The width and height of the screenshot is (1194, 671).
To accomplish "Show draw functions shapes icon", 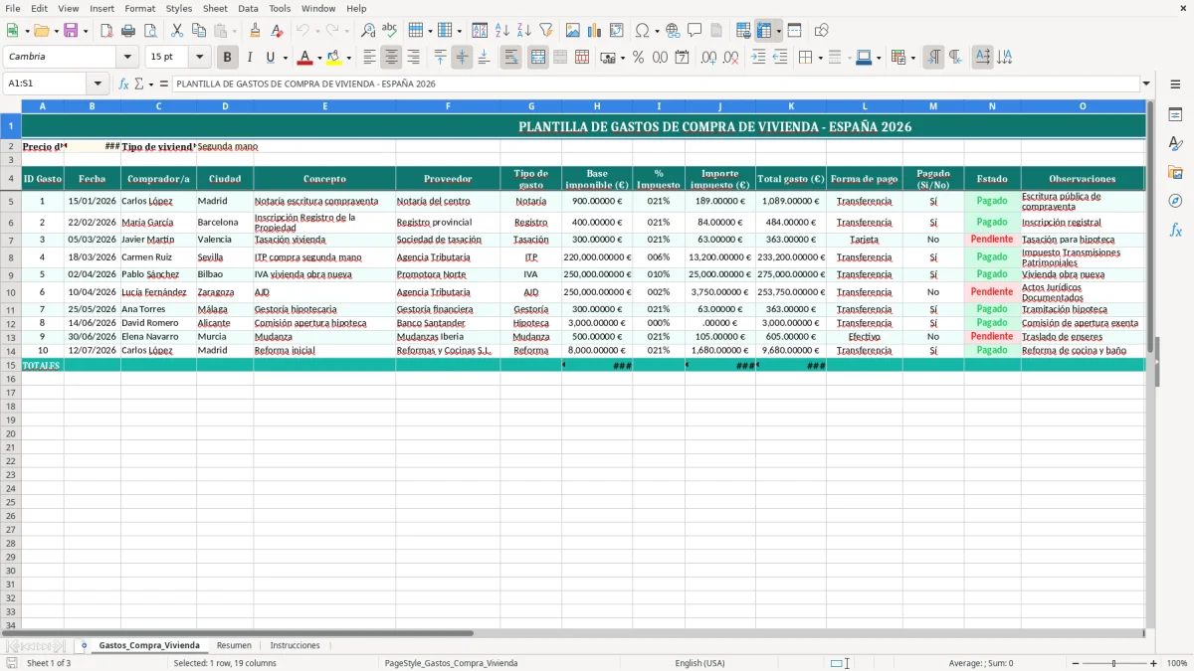I will click(822, 31).
